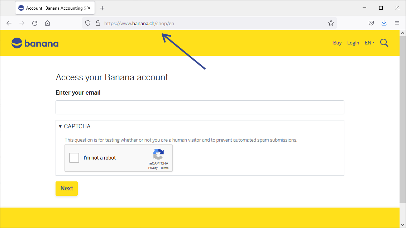Open the Login link in header
This screenshot has width=406, height=228.
(353, 43)
